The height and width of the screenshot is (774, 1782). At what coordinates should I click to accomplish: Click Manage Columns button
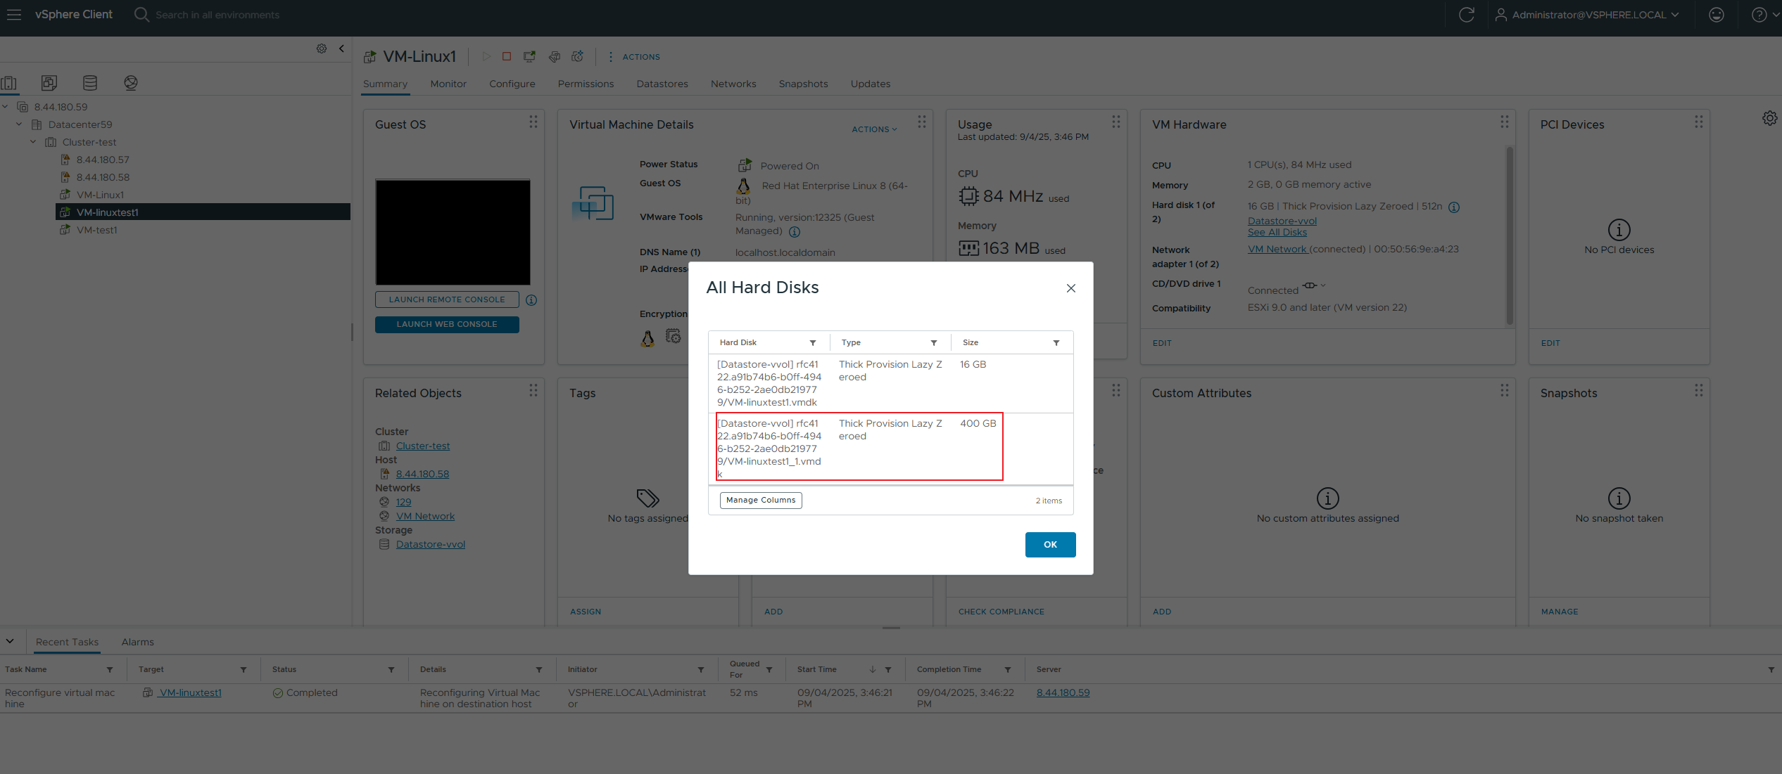pyautogui.click(x=761, y=500)
